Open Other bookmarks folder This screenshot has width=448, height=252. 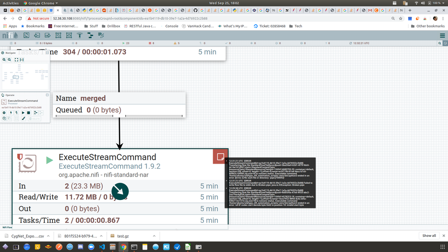click(x=428, y=26)
